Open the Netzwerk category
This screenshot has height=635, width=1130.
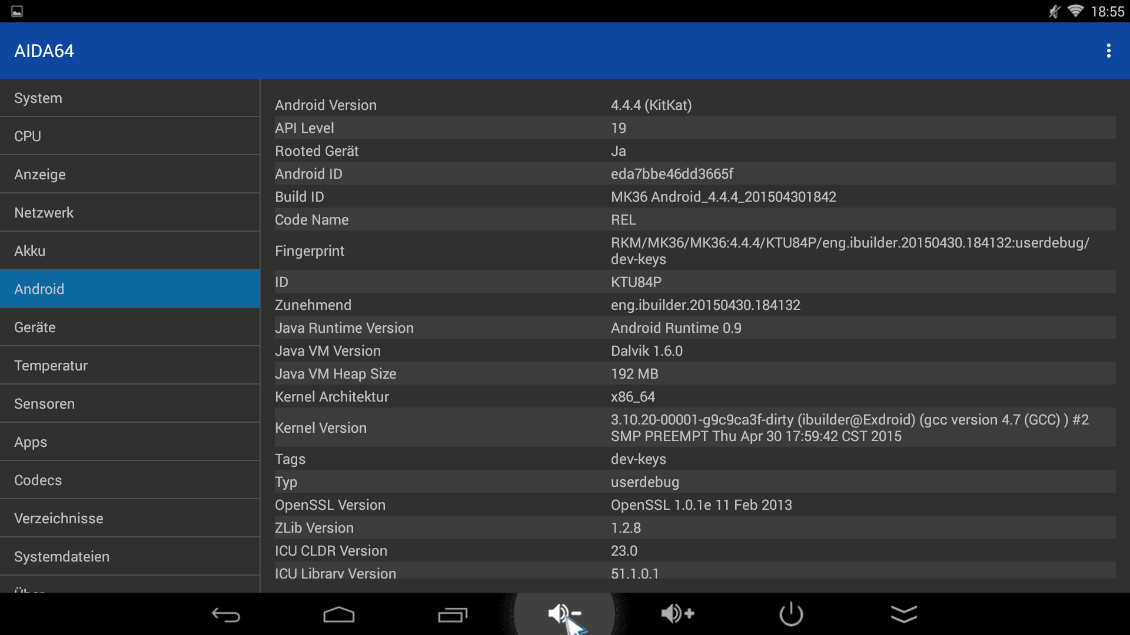(129, 213)
